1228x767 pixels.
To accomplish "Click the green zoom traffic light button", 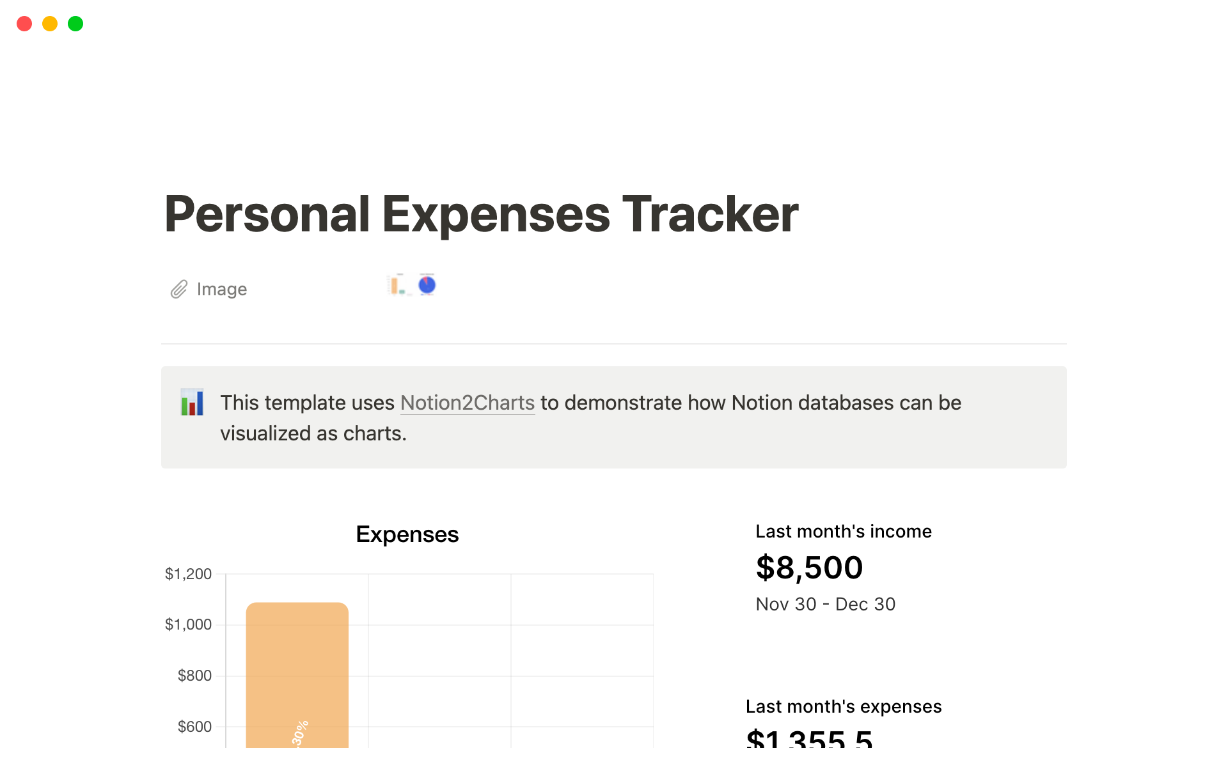I will tap(75, 24).
